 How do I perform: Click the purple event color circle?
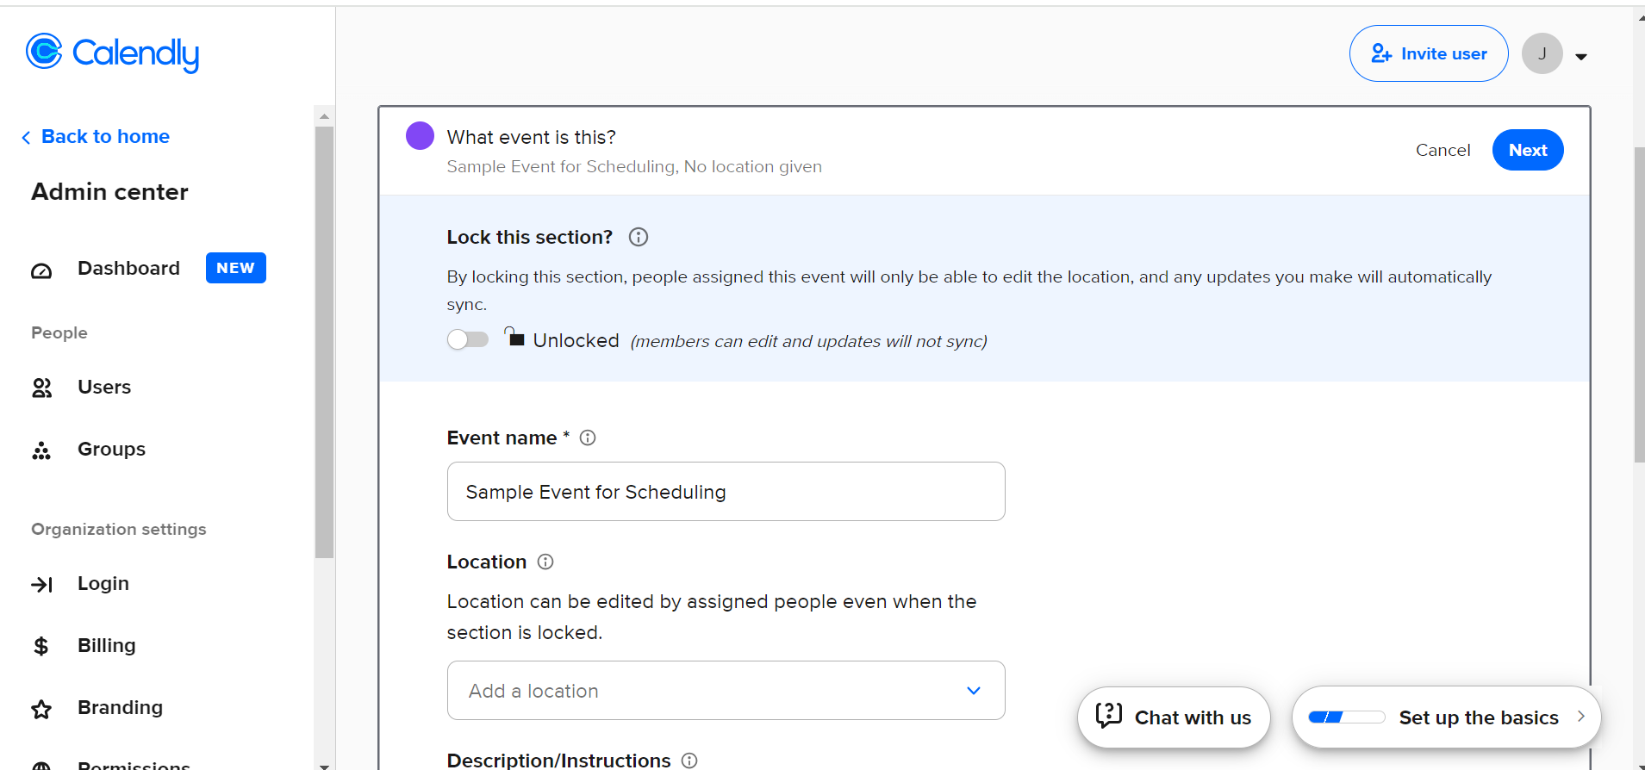pos(420,135)
